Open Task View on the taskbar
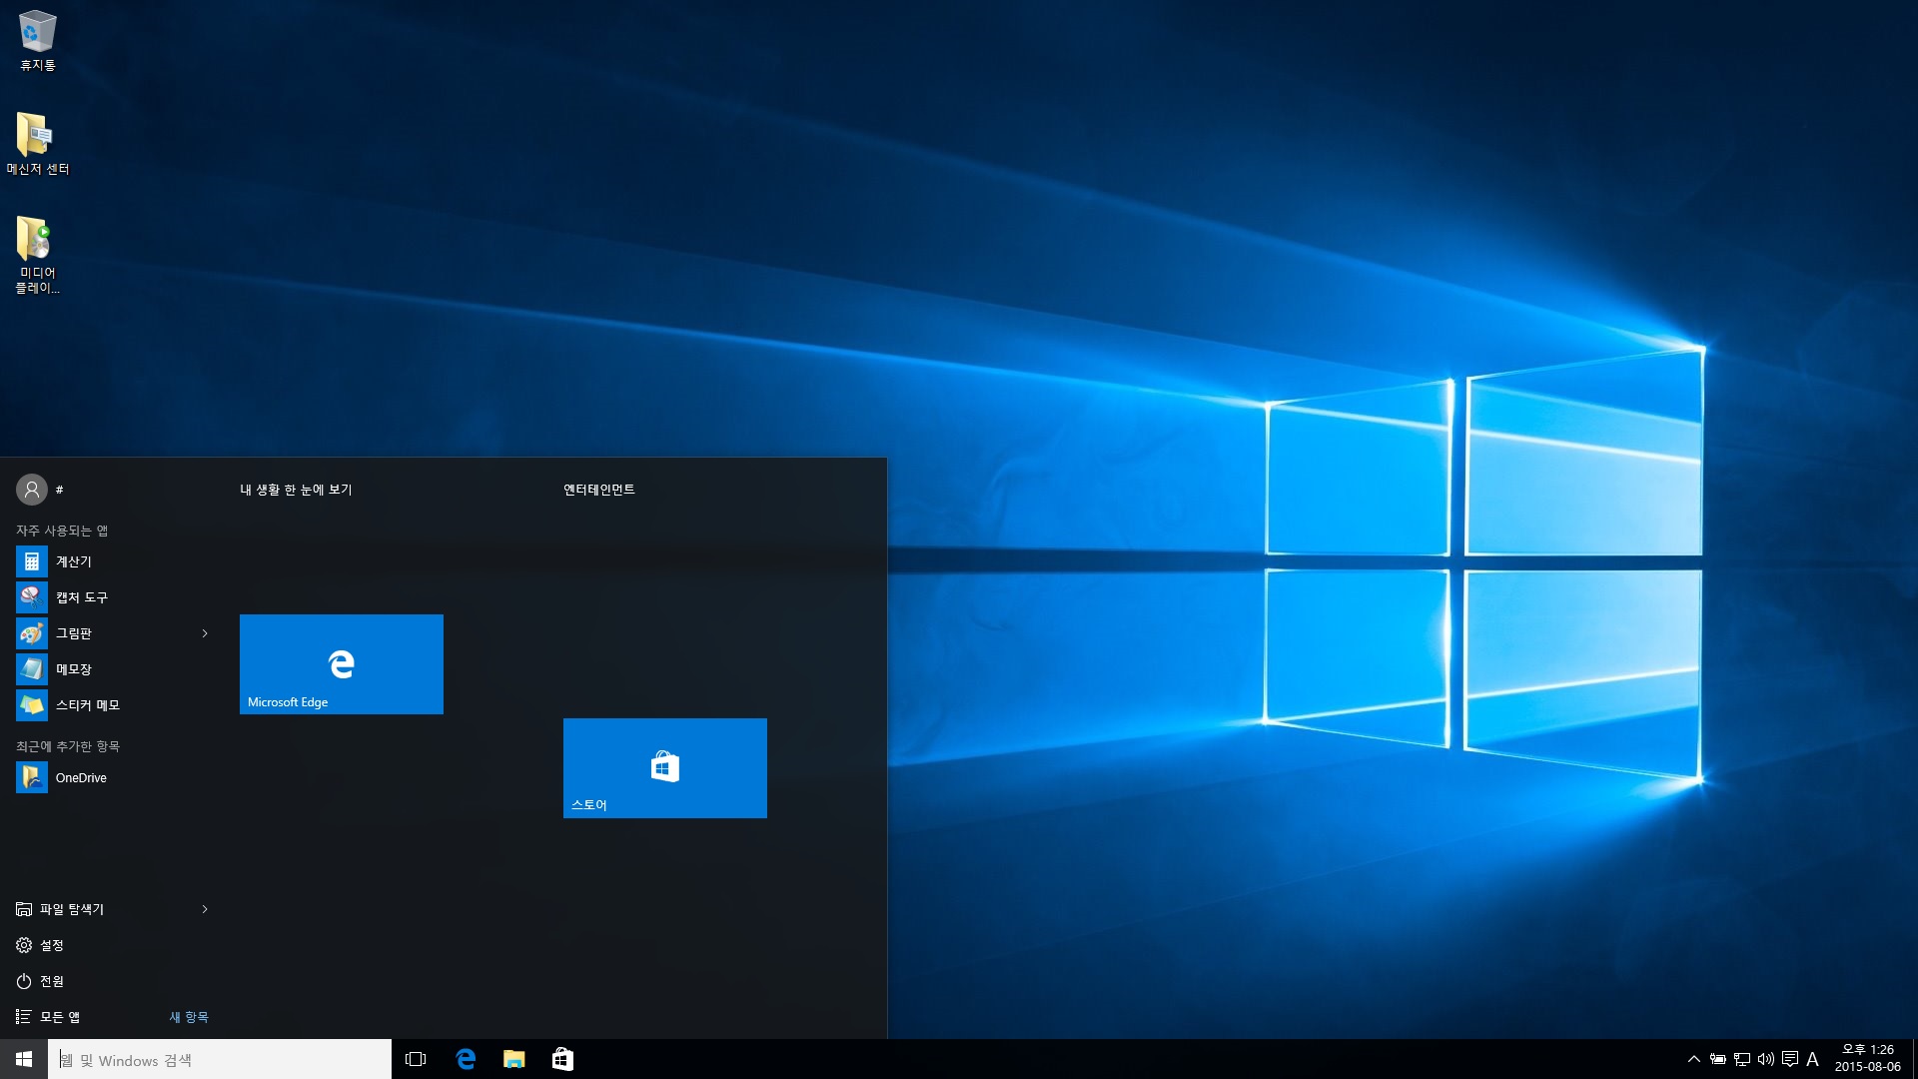The height and width of the screenshot is (1079, 1918). (416, 1059)
